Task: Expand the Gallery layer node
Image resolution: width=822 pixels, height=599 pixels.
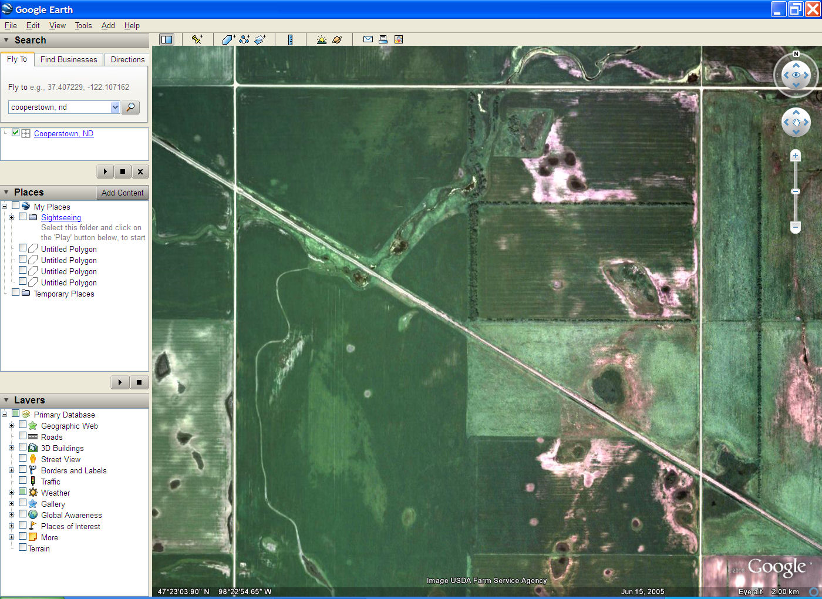Action: point(11,504)
